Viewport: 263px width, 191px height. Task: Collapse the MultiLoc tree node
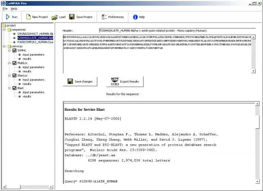[9, 63]
